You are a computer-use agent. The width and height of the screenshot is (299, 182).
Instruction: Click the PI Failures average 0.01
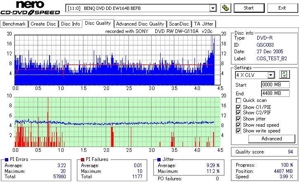tap(138, 165)
